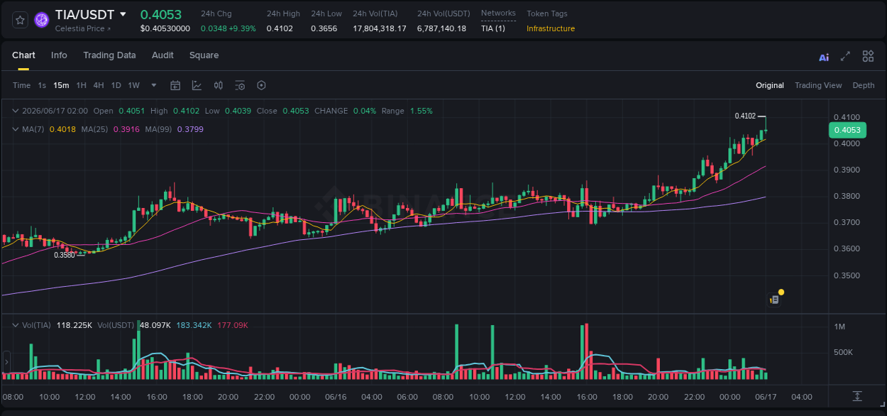Open the Celestia Price link
The image size is (887, 416).
(x=82, y=28)
